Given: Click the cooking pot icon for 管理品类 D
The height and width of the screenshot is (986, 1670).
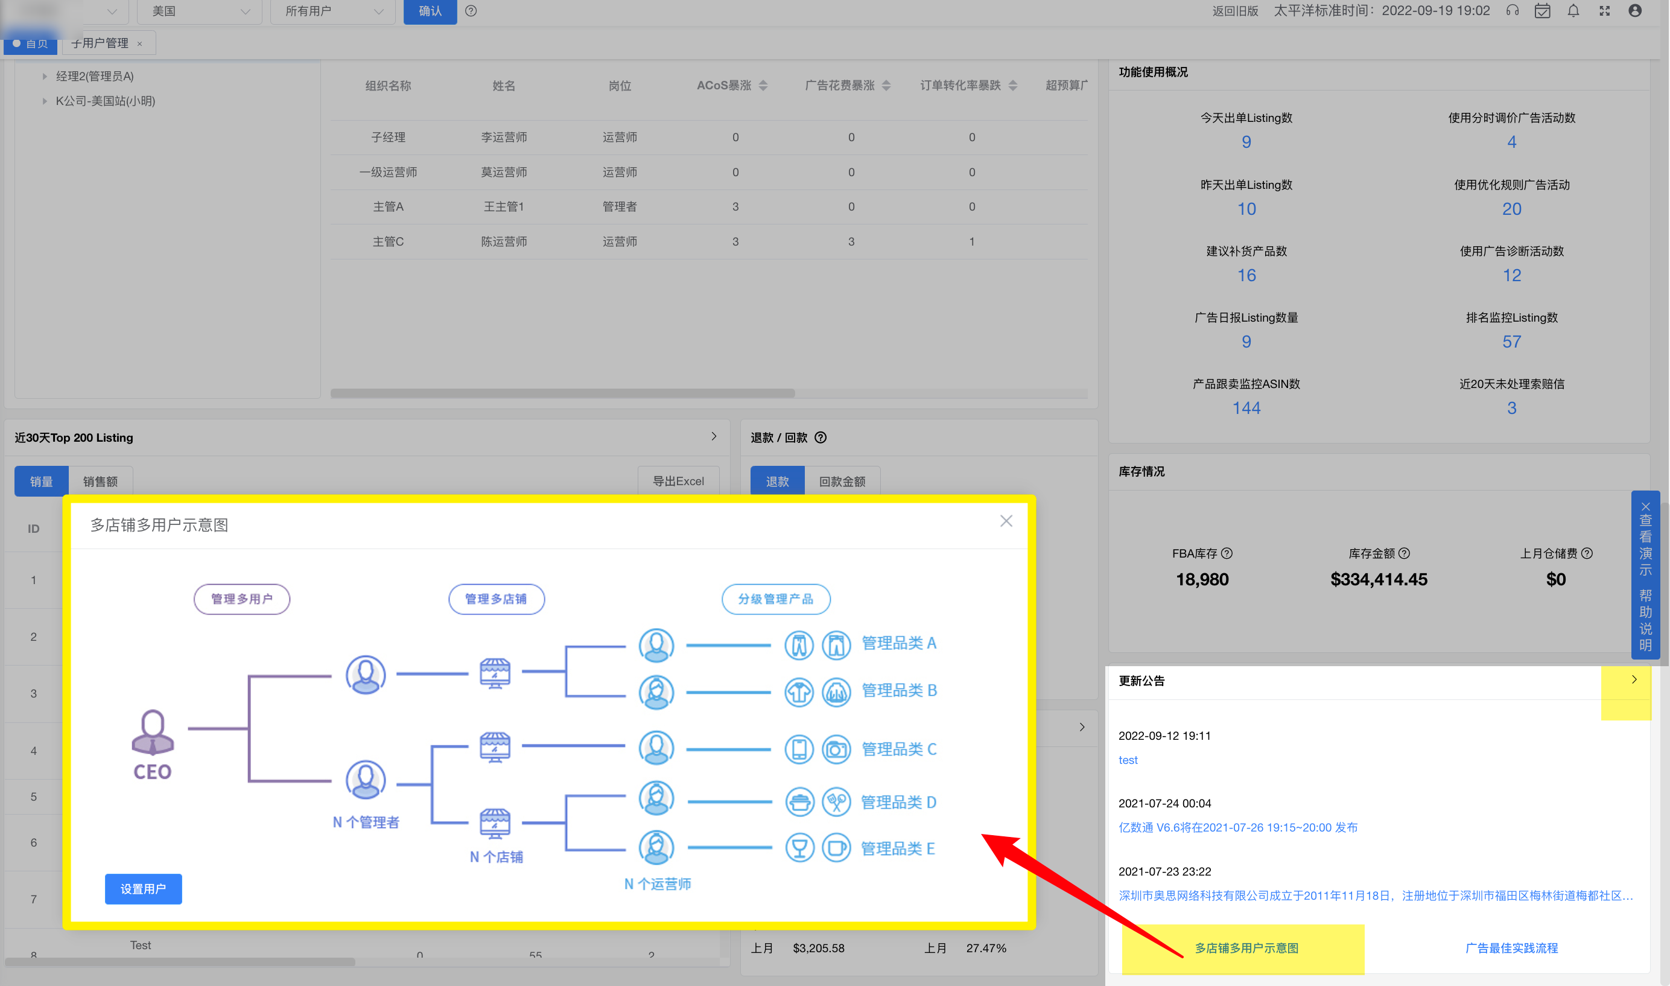Looking at the screenshot, I should point(800,802).
